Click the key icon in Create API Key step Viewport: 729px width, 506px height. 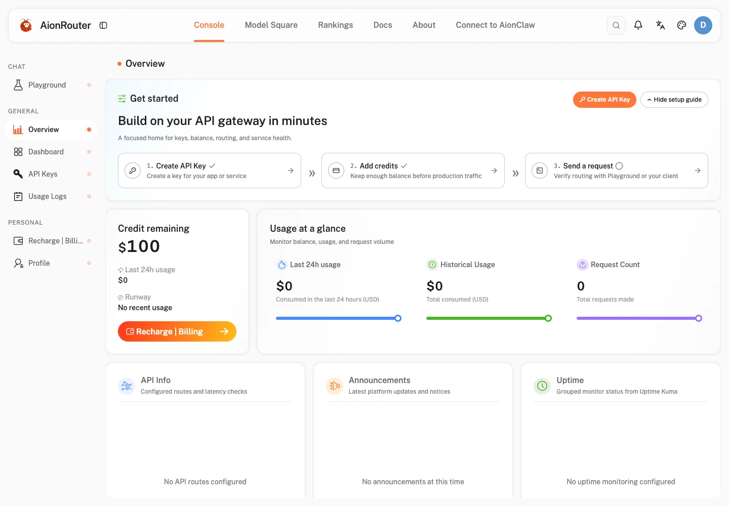133,171
